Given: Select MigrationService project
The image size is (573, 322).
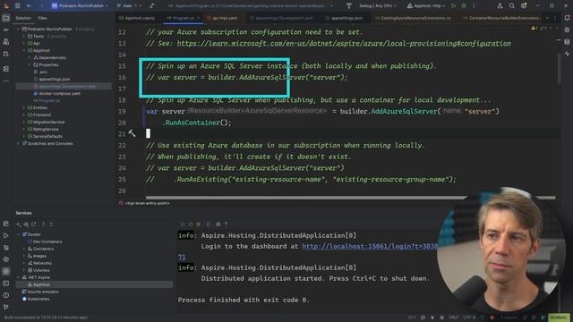Looking at the screenshot, I should pos(46,122).
